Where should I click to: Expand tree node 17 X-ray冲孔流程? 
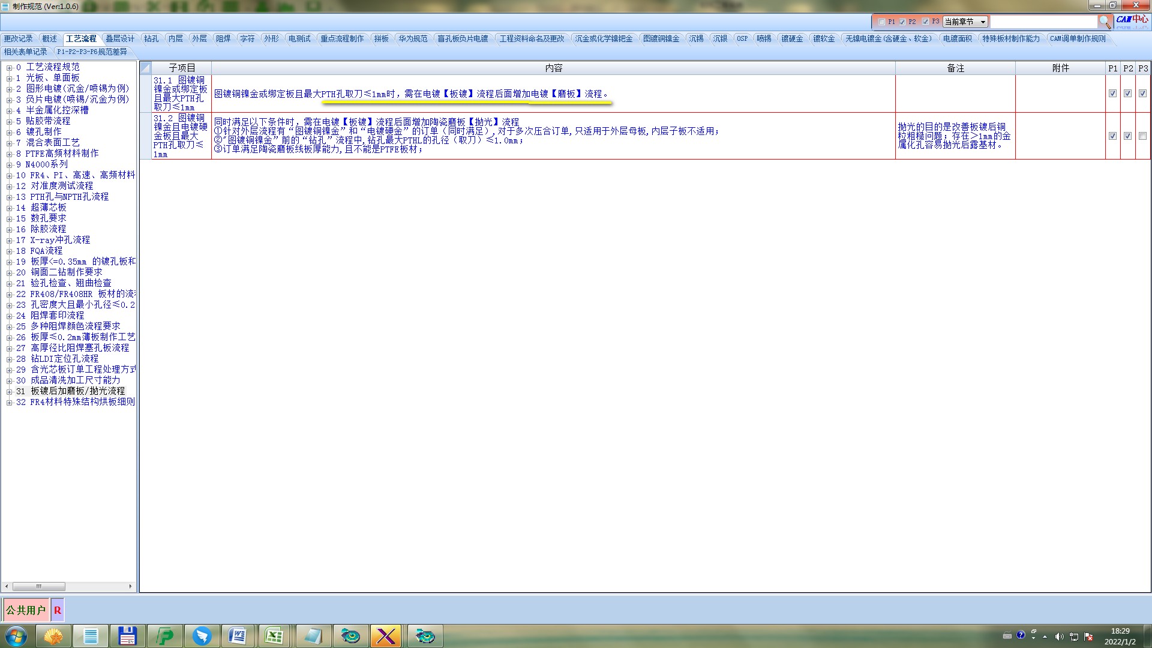pos(9,241)
